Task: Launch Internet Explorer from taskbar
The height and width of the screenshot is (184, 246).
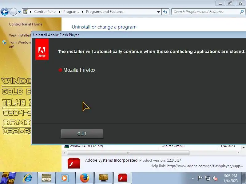Action: (x=28, y=178)
